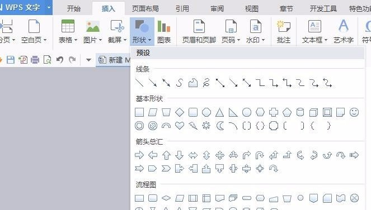The width and height of the screenshot is (371, 210).
Task: Open print preview icon
Action: pyautogui.click(x=48, y=60)
